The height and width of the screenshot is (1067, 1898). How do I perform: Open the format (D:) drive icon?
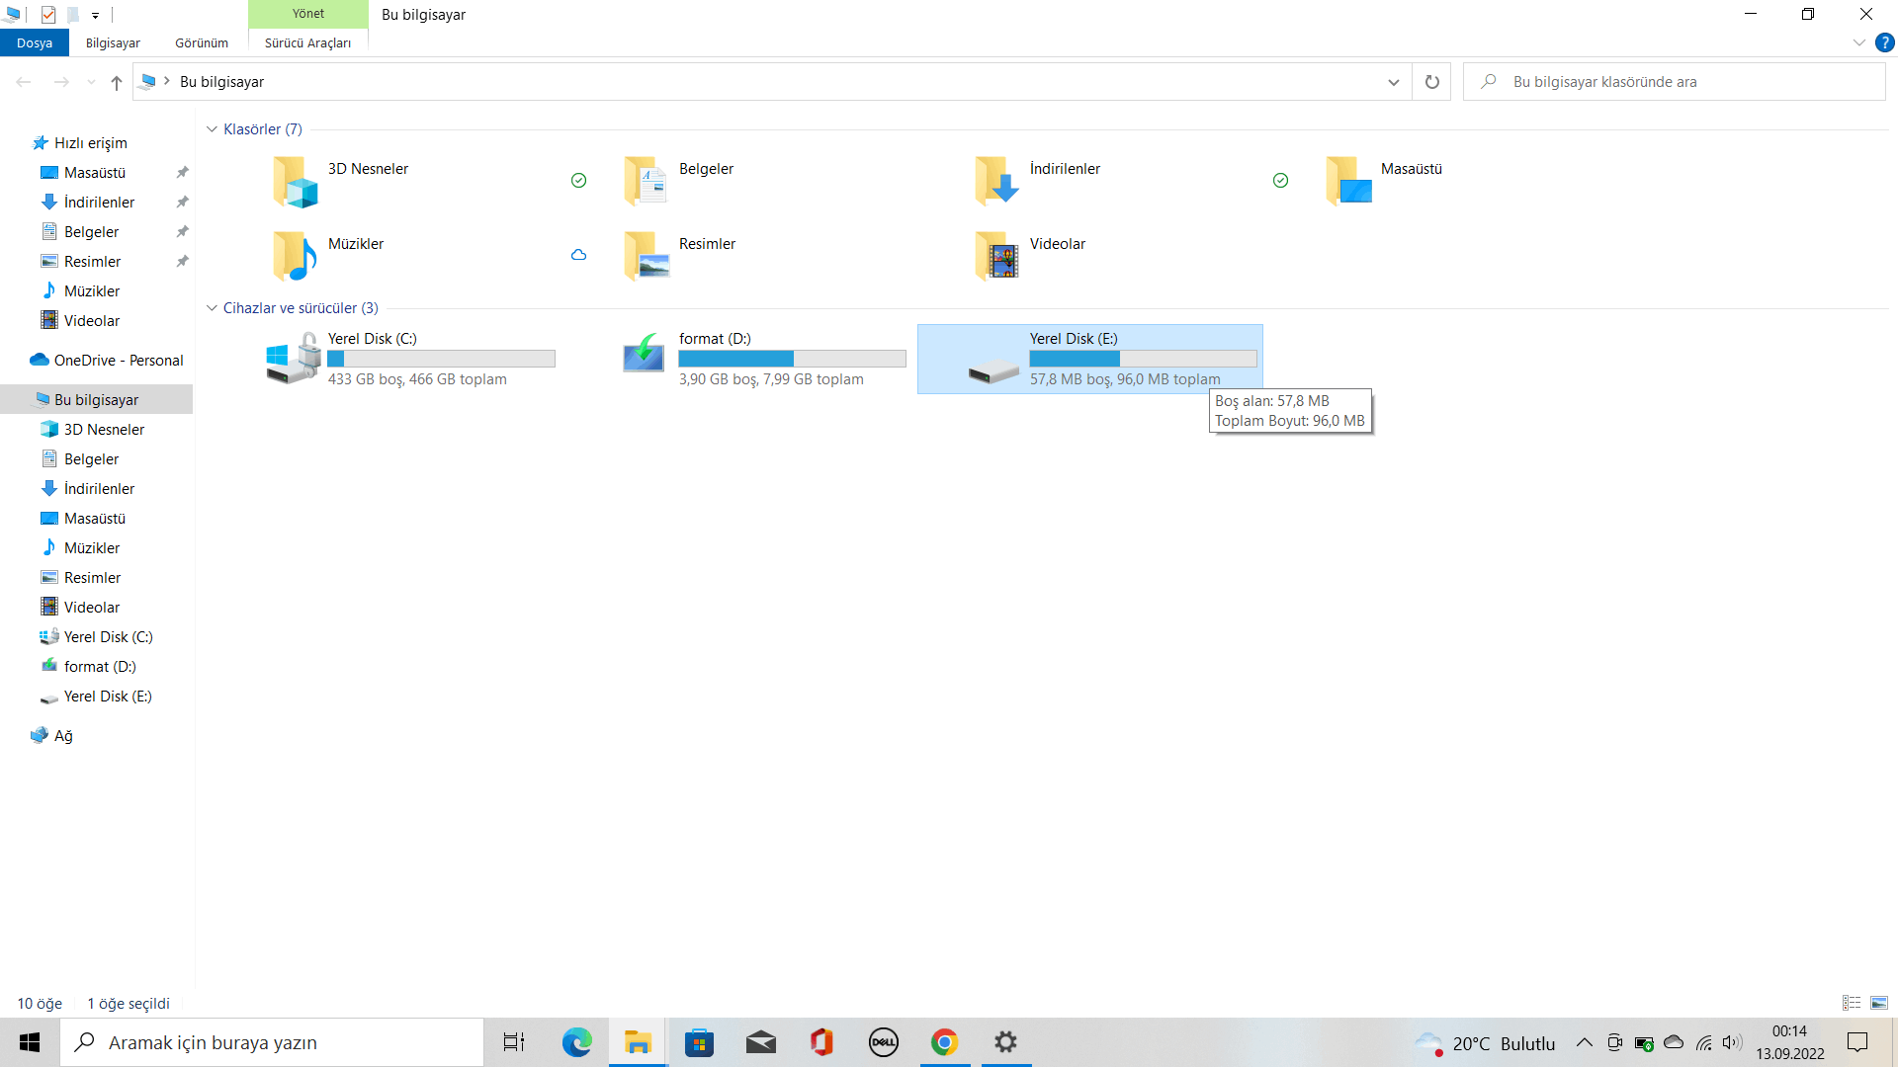point(644,354)
